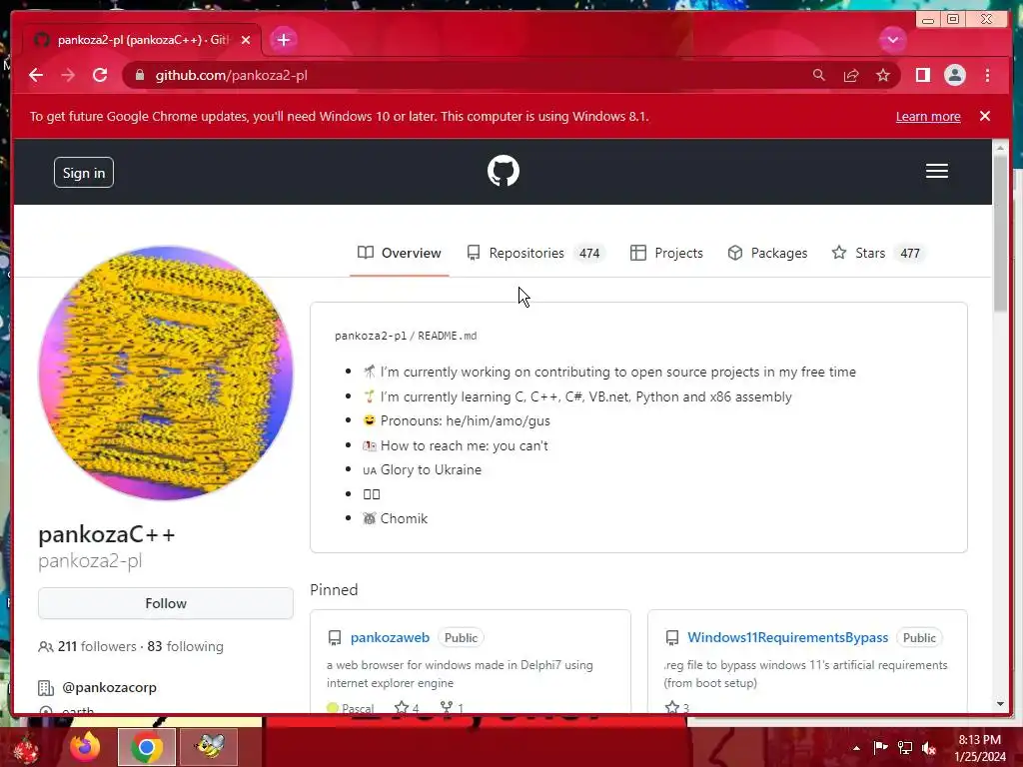Reload the GitHub page
Image resolution: width=1023 pixels, height=767 pixels.
pyautogui.click(x=100, y=75)
